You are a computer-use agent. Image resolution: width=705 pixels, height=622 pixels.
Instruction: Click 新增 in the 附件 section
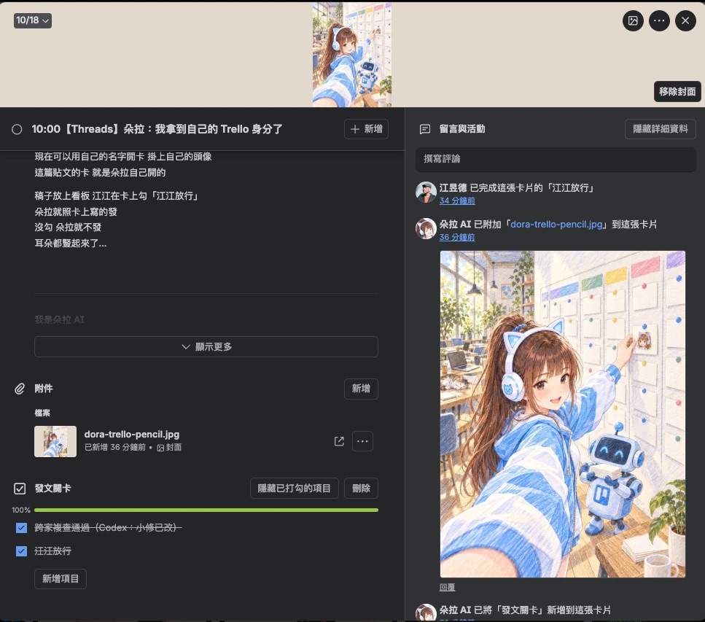pyautogui.click(x=361, y=389)
